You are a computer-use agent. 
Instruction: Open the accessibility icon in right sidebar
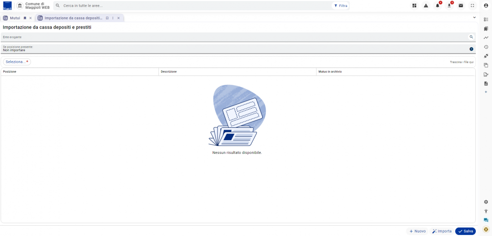click(486, 211)
